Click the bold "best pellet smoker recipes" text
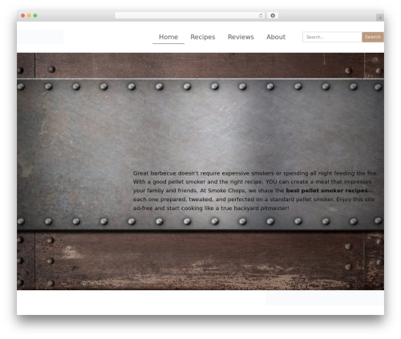Image resolution: width=401 pixels, height=339 pixels. (x=326, y=191)
